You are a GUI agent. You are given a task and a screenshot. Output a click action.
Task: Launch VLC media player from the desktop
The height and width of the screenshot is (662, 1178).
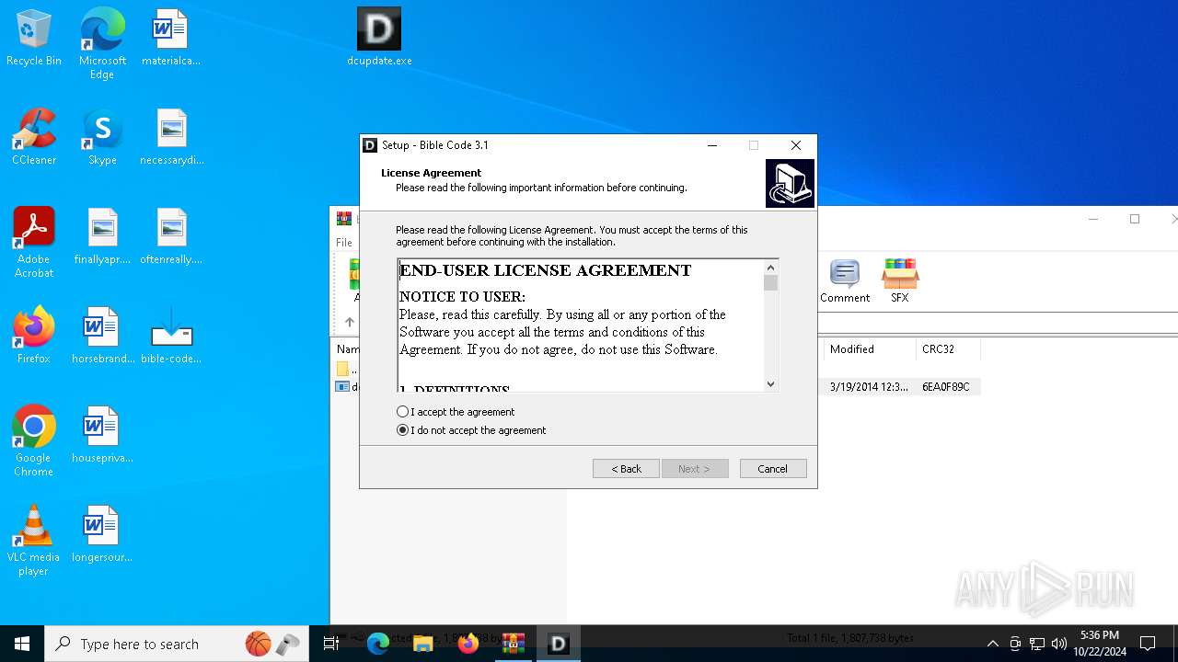[34, 541]
